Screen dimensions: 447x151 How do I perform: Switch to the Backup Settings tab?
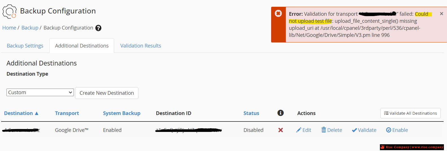(25, 46)
